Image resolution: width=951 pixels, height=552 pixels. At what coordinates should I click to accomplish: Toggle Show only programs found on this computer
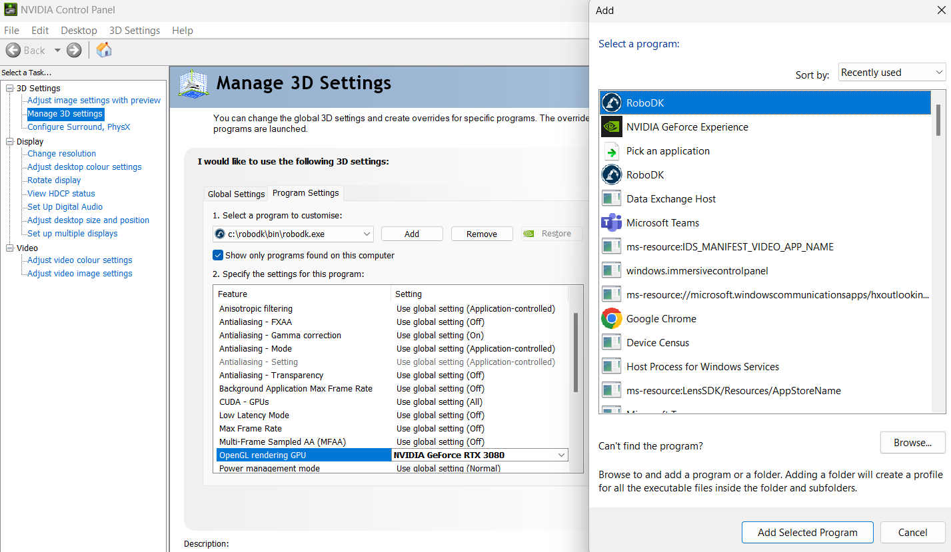(218, 255)
